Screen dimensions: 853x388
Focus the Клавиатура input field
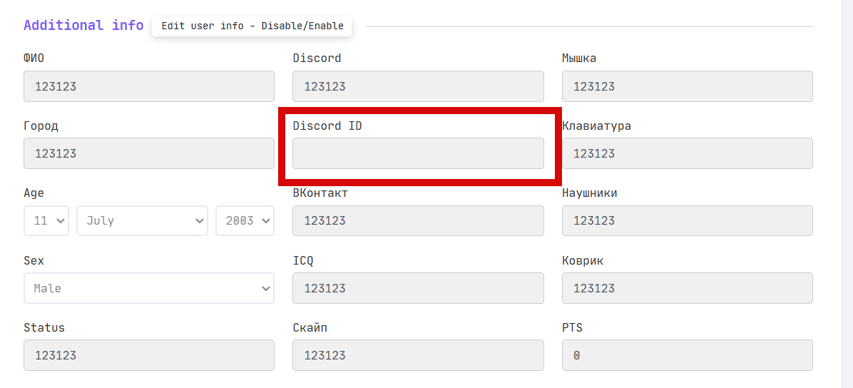[687, 153]
